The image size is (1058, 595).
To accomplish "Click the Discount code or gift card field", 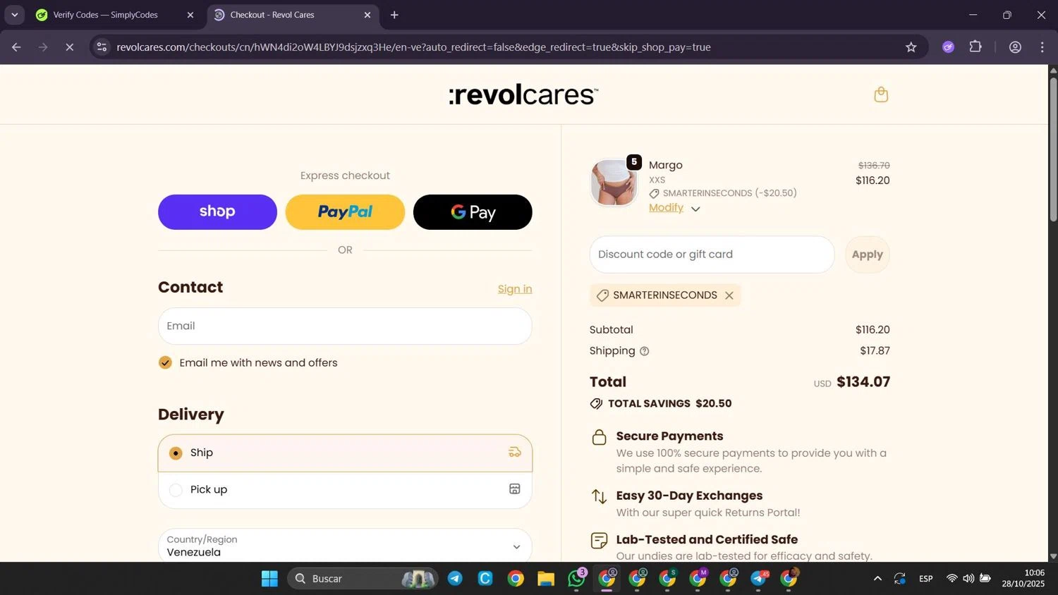I will [712, 254].
